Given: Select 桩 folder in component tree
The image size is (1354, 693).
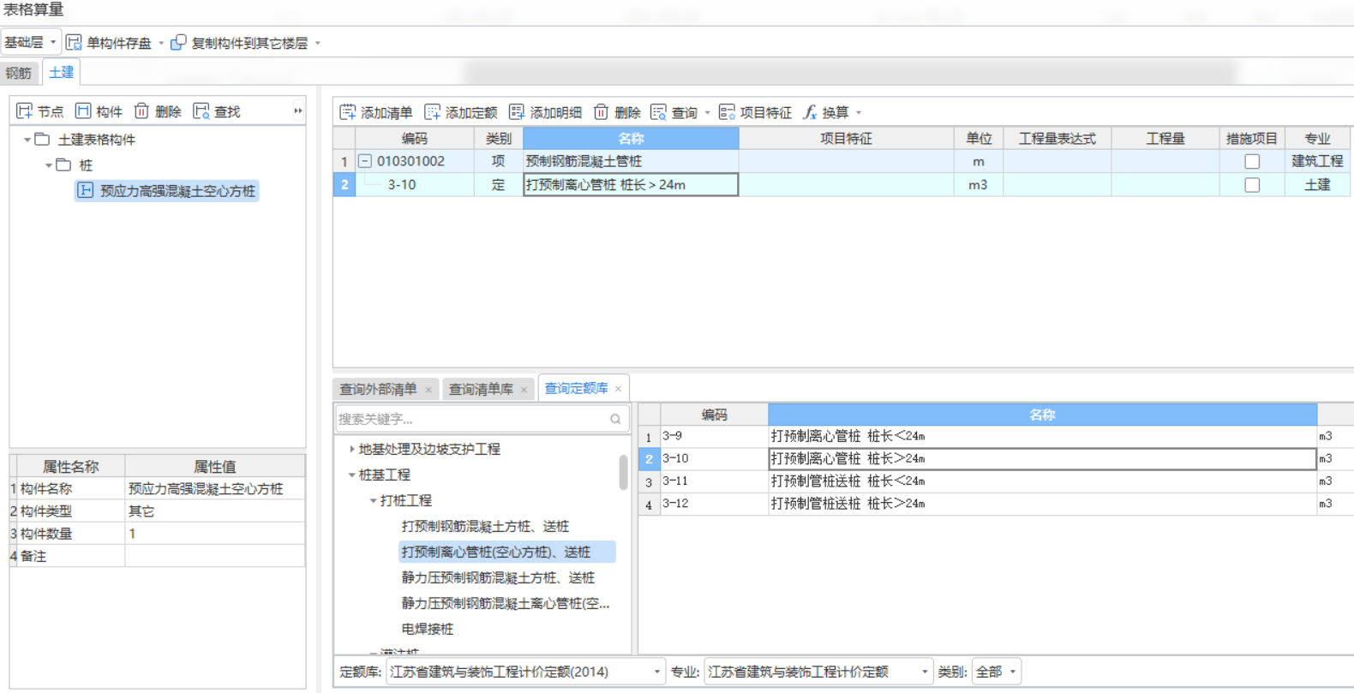Looking at the screenshot, I should tap(86, 165).
